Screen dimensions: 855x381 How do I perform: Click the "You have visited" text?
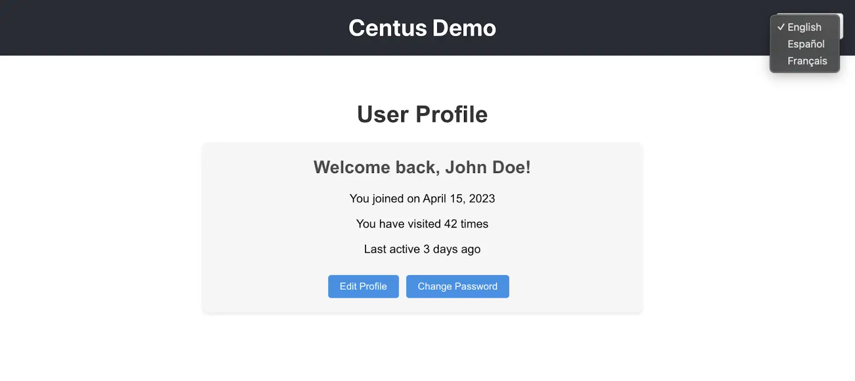point(398,224)
